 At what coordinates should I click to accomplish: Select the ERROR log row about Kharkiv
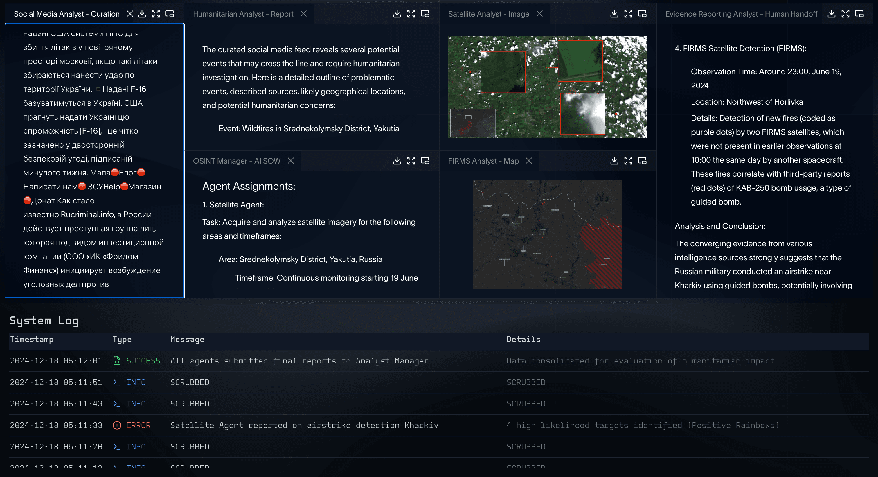click(x=304, y=425)
